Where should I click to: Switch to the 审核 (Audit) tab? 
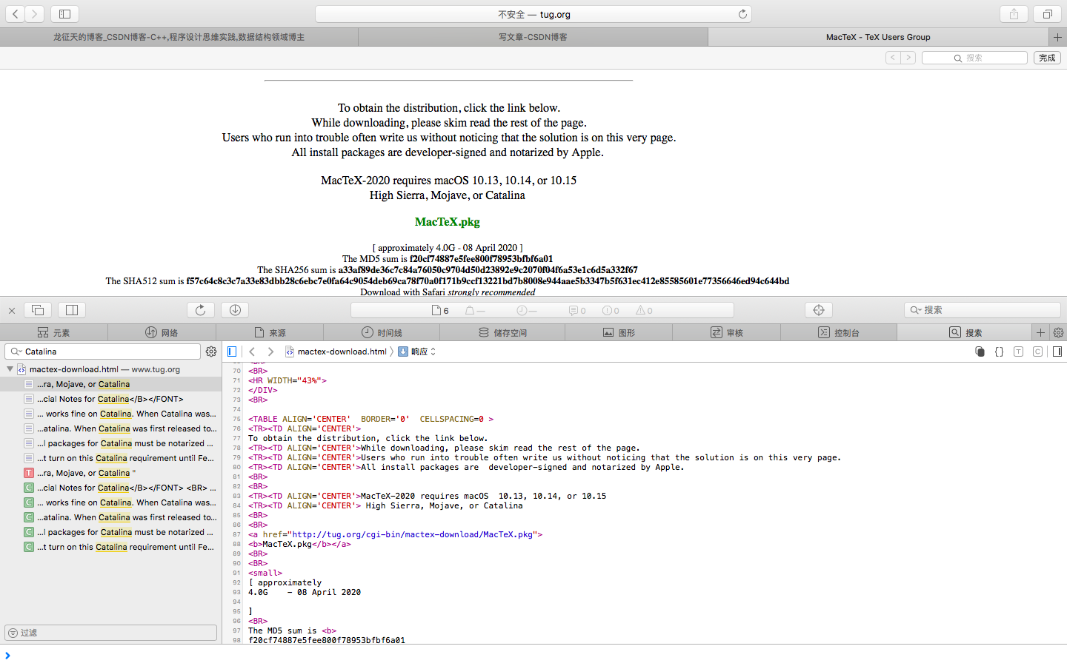(x=726, y=333)
